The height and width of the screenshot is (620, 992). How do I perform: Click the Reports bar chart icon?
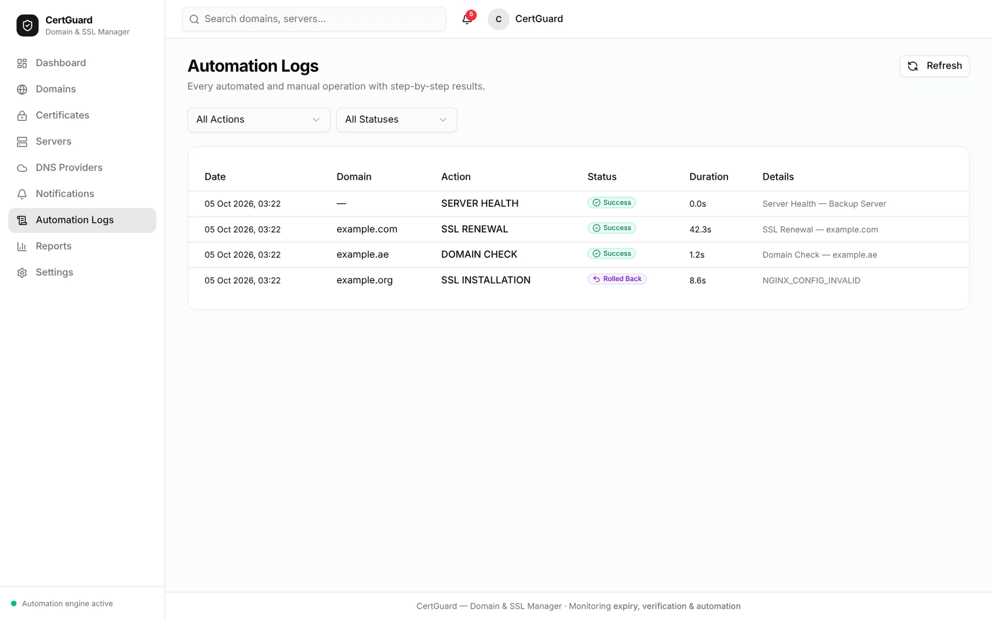point(22,246)
